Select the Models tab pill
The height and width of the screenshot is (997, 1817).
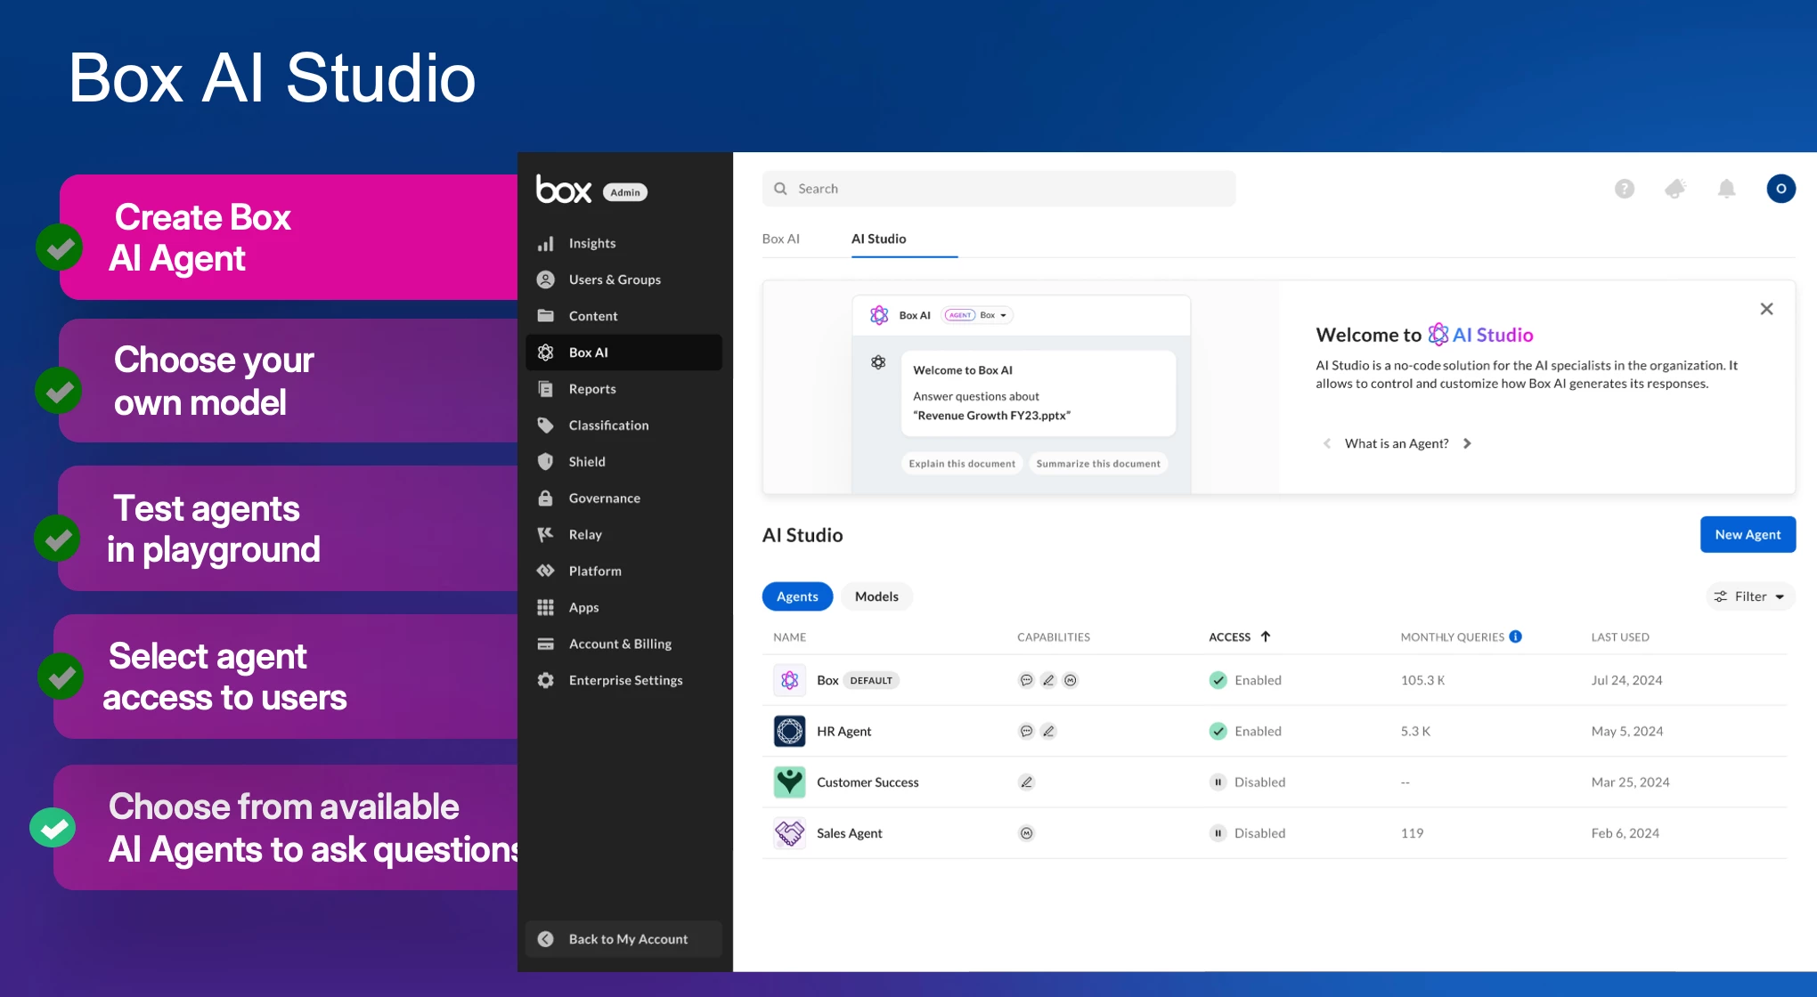876,596
